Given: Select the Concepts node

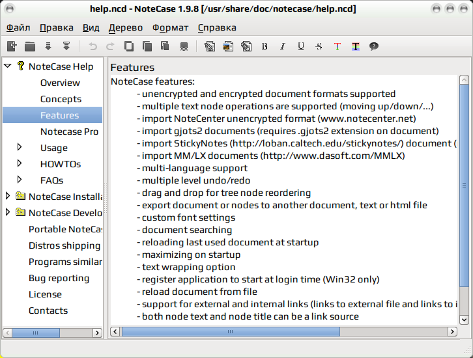Looking at the screenshot, I should click(x=61, y=99).
